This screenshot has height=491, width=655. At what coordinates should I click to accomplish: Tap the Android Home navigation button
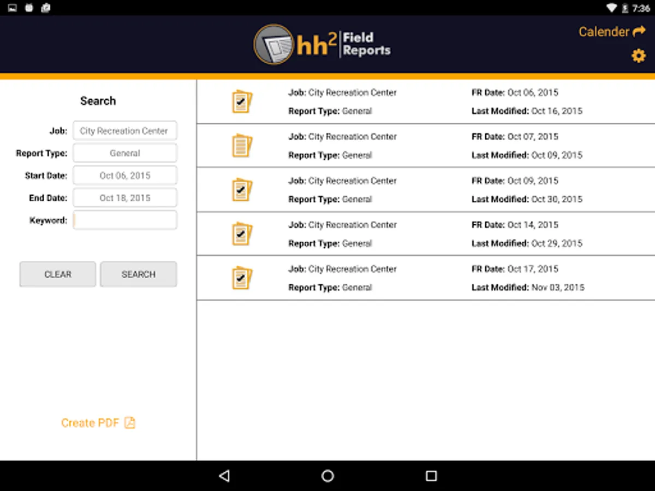[327, 476]
